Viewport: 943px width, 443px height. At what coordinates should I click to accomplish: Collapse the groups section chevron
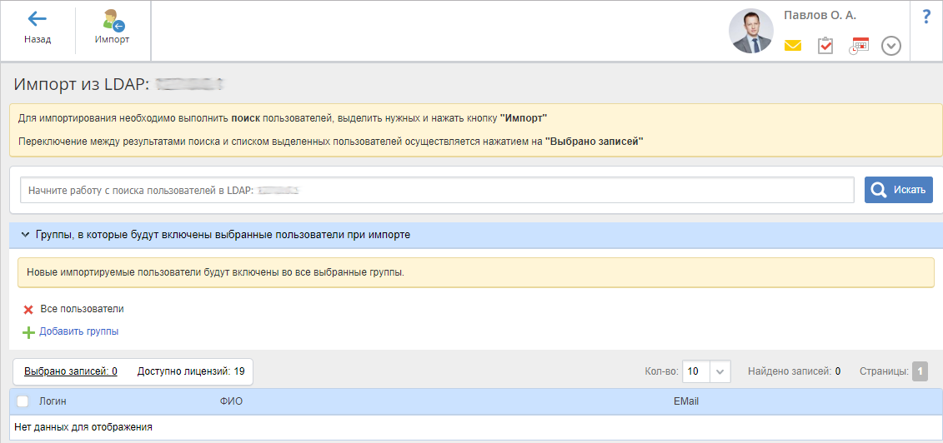(x=25, y=236)
